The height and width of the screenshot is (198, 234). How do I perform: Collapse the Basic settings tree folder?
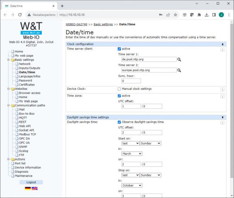pyautogui.click(x=9, y=60)
